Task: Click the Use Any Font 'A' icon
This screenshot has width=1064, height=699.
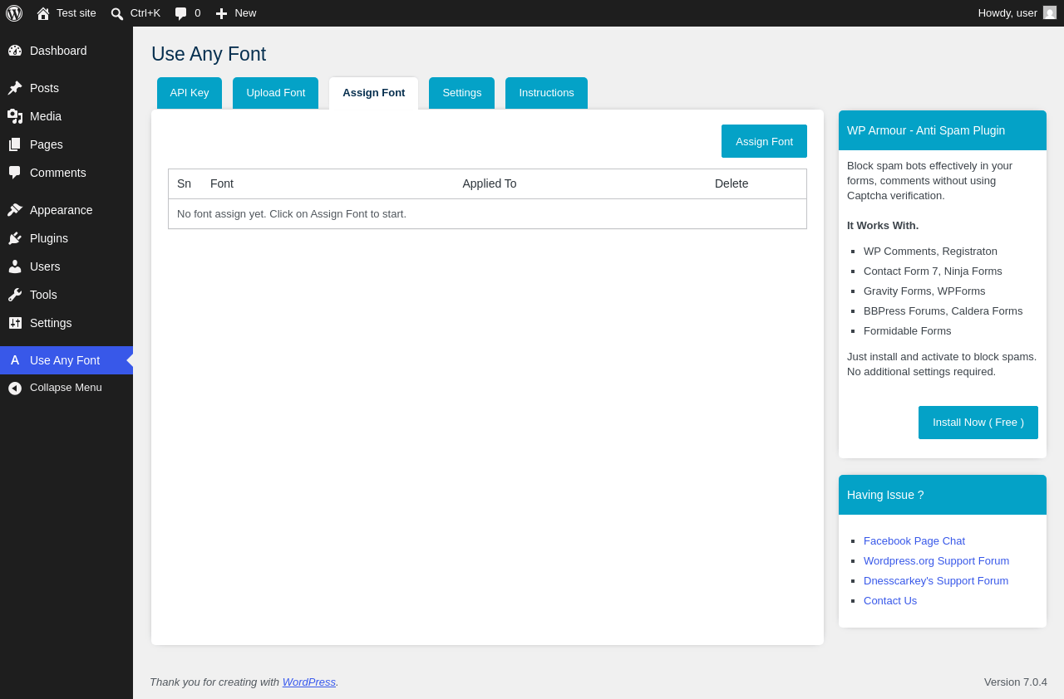Action: click(x=15, y=360)
